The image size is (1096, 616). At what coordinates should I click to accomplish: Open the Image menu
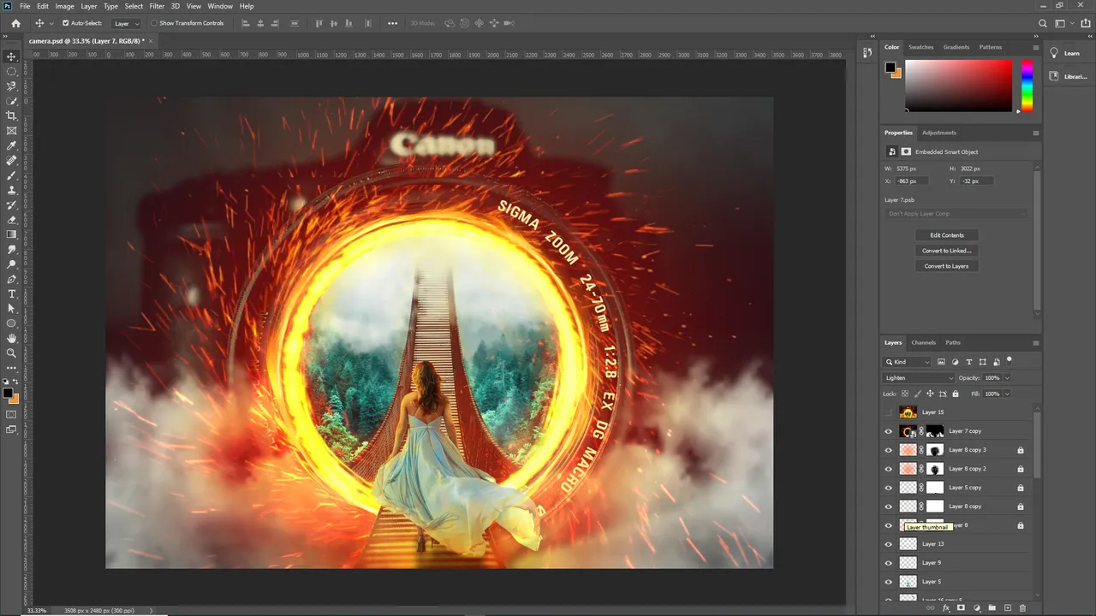65,6
